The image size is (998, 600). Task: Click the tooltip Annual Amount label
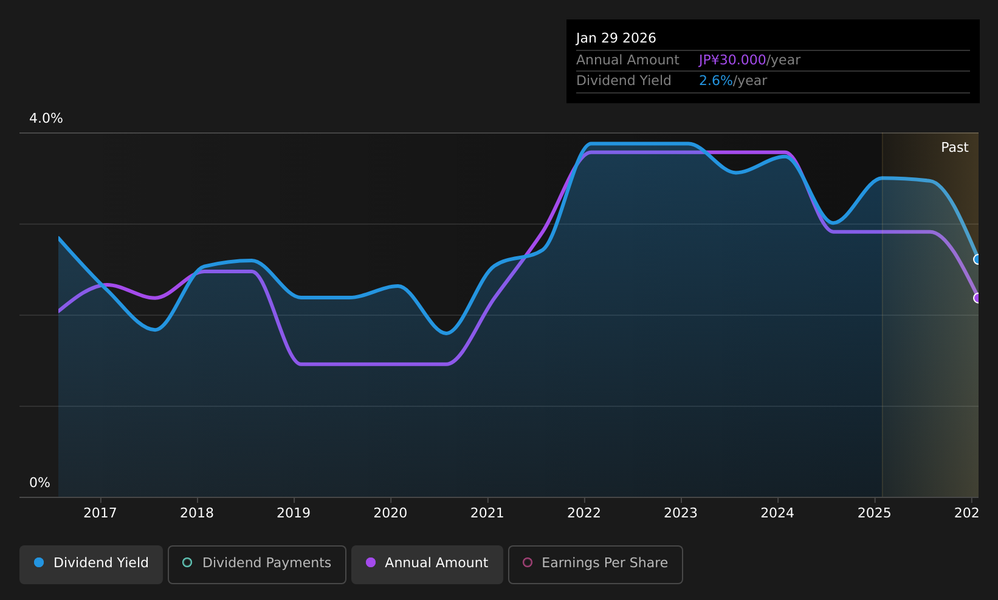[628, 60]
